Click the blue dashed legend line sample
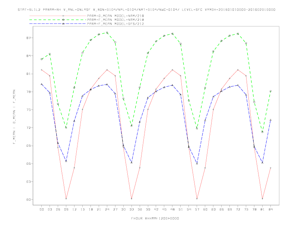 coord(58,24)
